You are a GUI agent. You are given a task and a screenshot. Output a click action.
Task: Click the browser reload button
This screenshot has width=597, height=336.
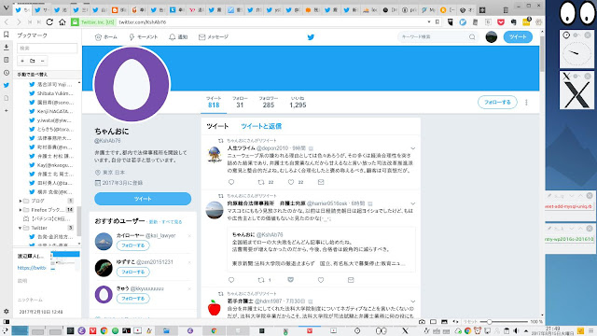[x=49, y=22]
